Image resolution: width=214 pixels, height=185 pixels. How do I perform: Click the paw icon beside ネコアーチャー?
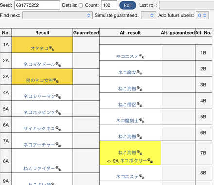(x=58, y=145)
